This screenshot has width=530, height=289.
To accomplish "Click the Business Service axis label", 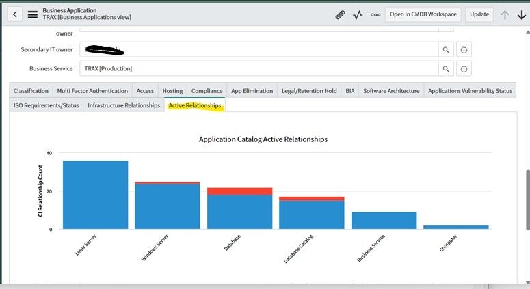I will (x=371, y=248).
